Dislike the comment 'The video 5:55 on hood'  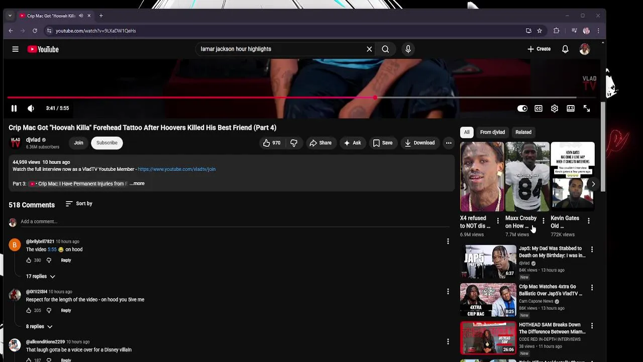click(49, 260)
